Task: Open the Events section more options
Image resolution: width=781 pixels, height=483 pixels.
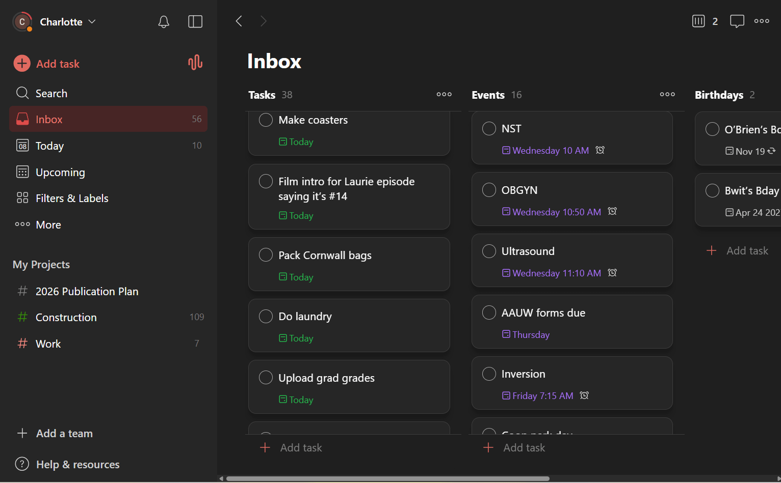Action: coord(667,94)
